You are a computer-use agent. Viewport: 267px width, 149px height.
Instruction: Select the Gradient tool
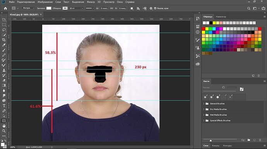click(x=4, y=85)
